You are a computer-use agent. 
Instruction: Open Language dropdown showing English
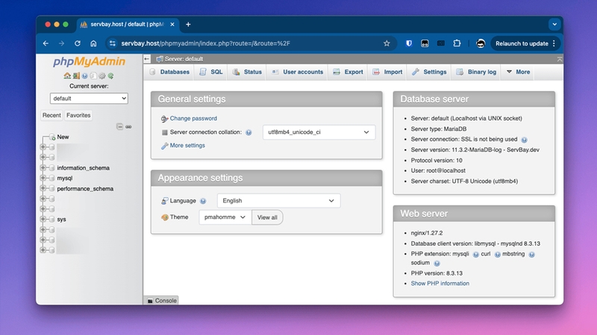coord(278,200)
